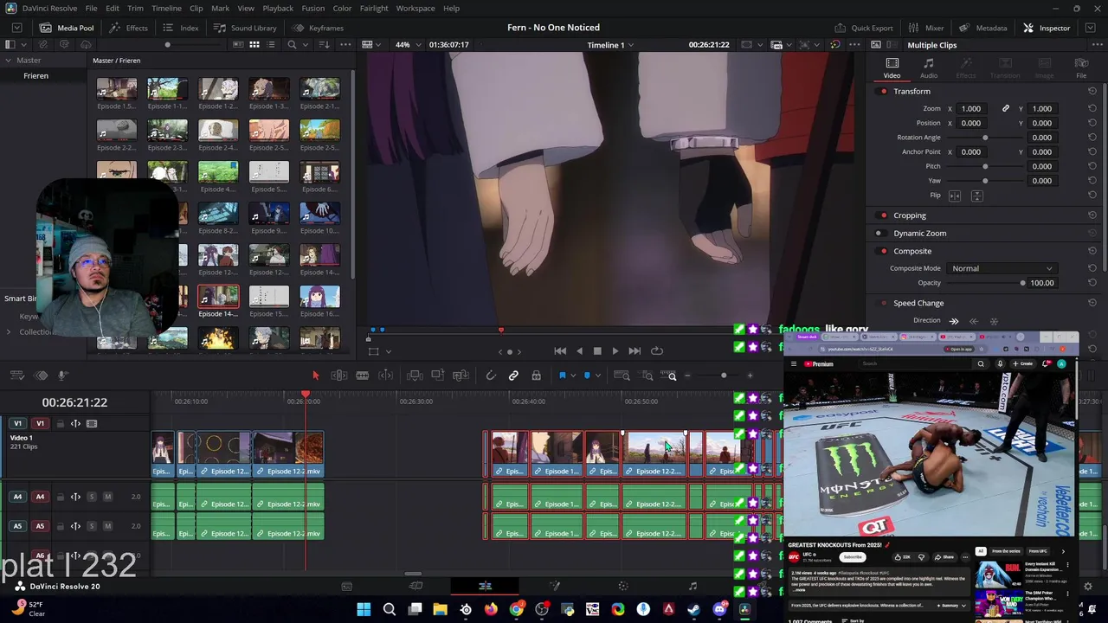Adjust the Rotation Angle slider
Viewport: 1108px width, 623px height.
[x=985, y=138]
